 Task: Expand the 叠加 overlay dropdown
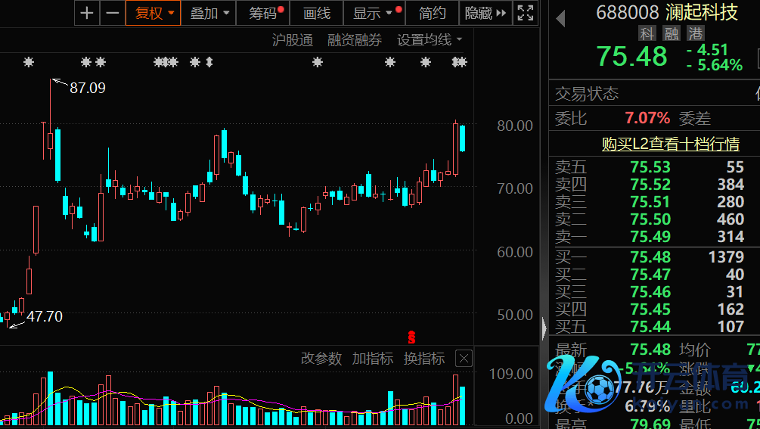click(x=209, y=13)
